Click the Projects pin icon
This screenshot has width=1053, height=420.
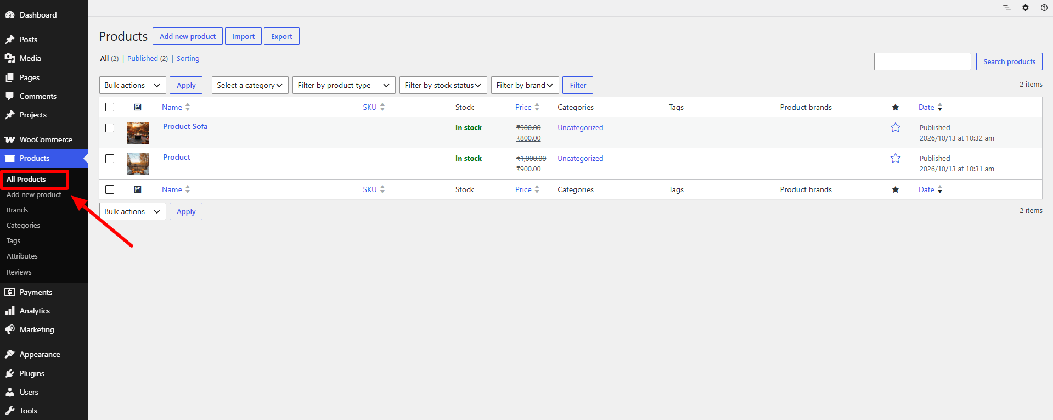click(x=10, y=115)
